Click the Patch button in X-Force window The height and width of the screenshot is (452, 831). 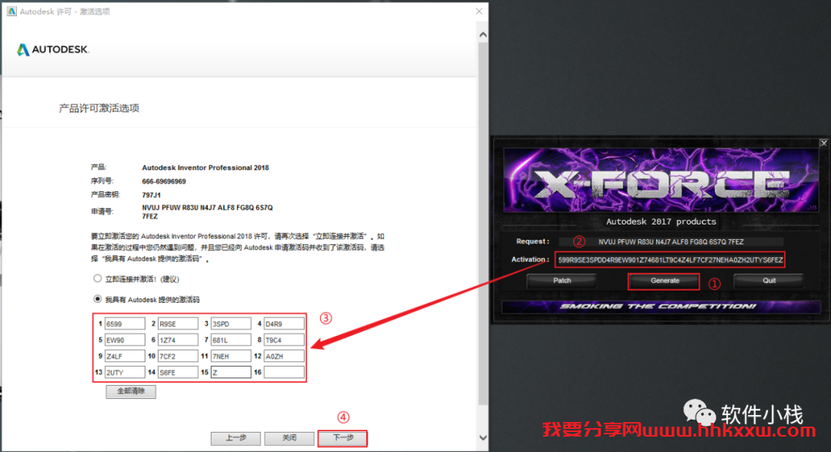[562, 281]
